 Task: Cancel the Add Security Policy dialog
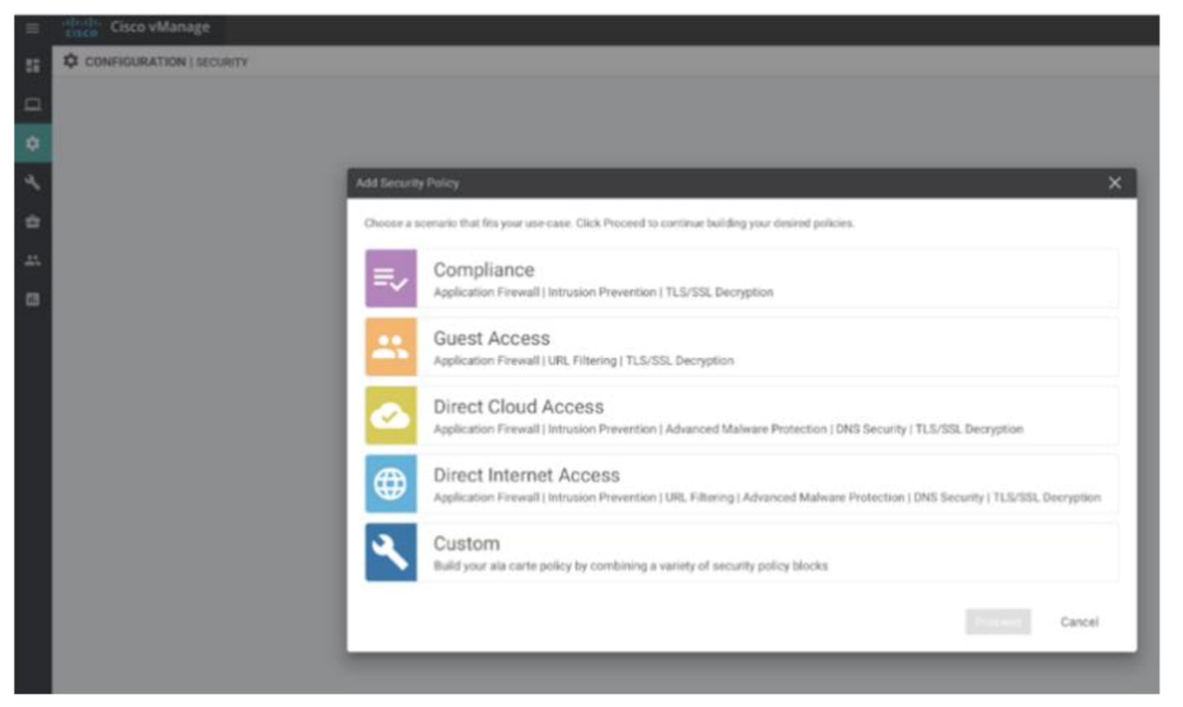pyautogui.click(x=1079, y=622)
